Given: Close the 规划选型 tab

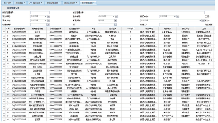Looking at the screenshot, I should coord(24,2).
